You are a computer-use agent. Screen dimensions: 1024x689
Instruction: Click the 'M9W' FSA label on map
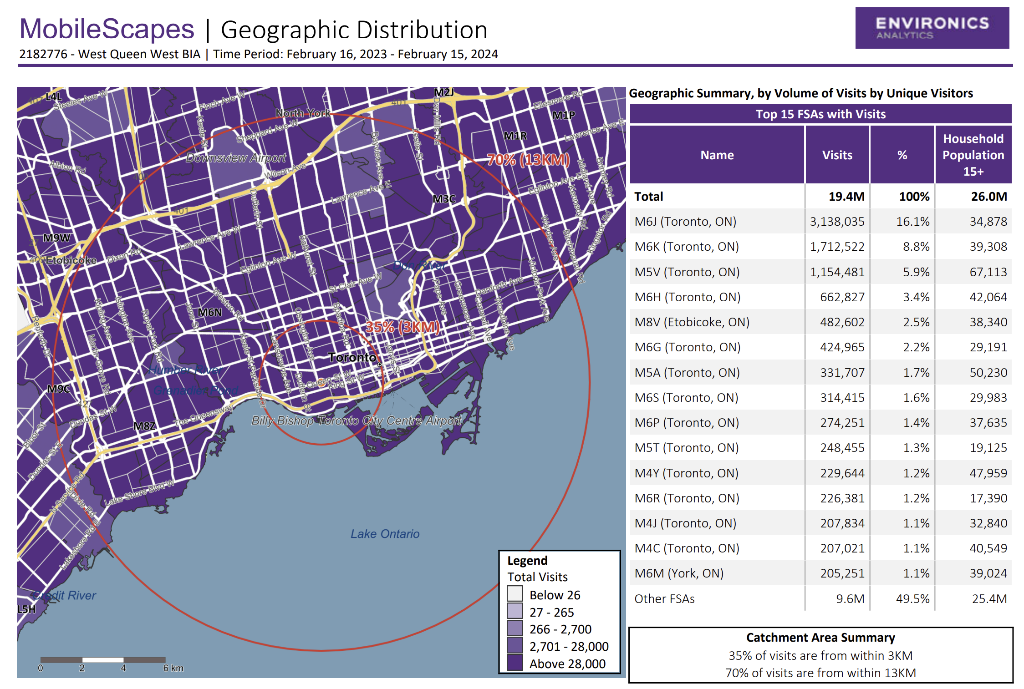[56, 238]
